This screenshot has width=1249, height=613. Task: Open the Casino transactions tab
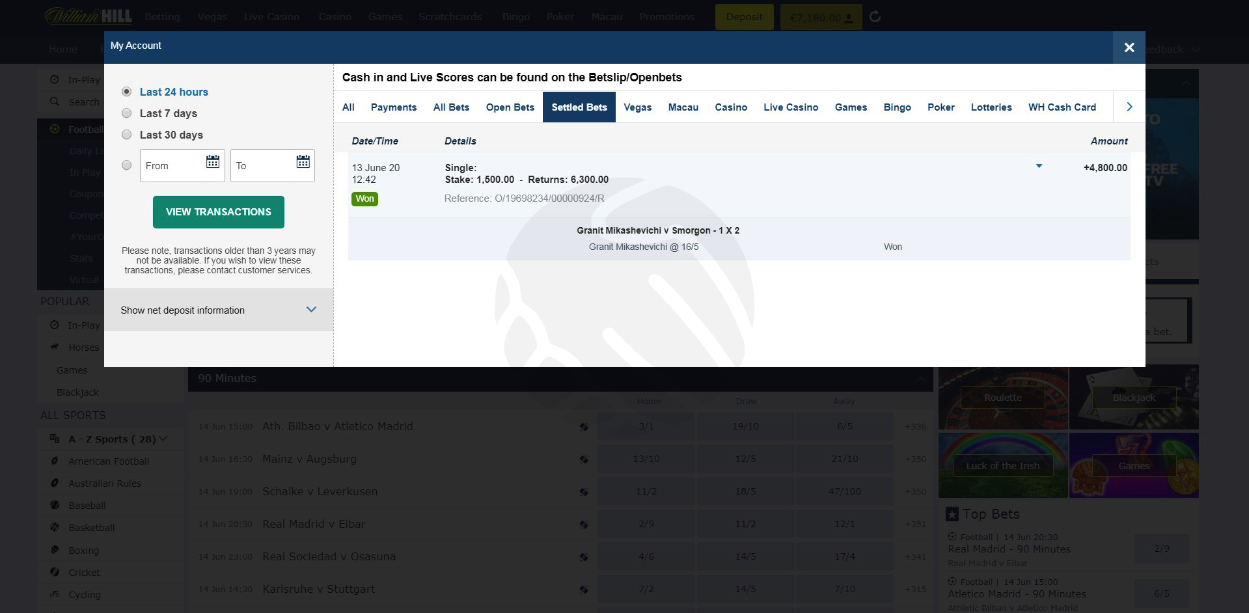[x=731, y=107]
